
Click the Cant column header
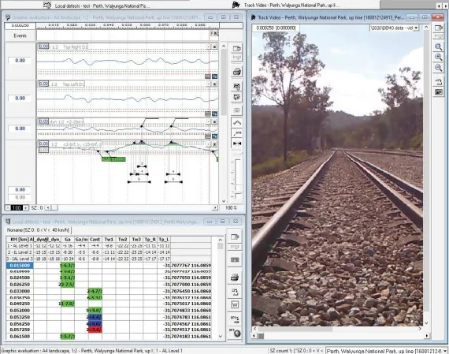tap(95, 240)
